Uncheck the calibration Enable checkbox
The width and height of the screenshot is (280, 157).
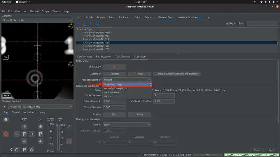click(90, 67)
